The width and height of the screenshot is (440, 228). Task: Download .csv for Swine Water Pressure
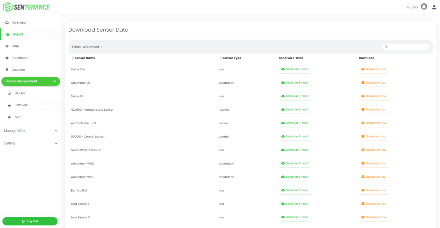click(x=374, y=150)
